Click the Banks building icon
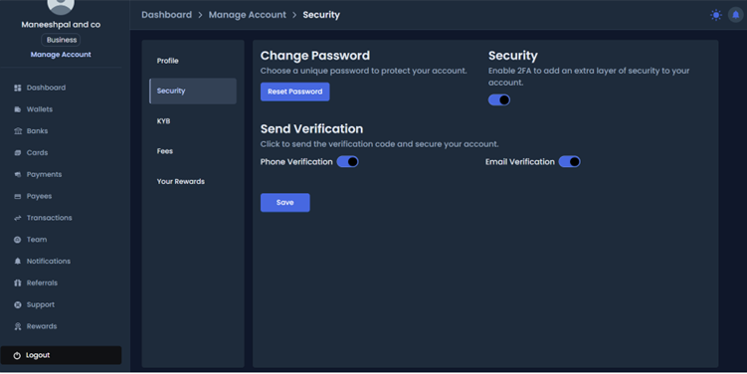Image resolution: width=747 pixels, height=374 pixels. click(18, 131)
